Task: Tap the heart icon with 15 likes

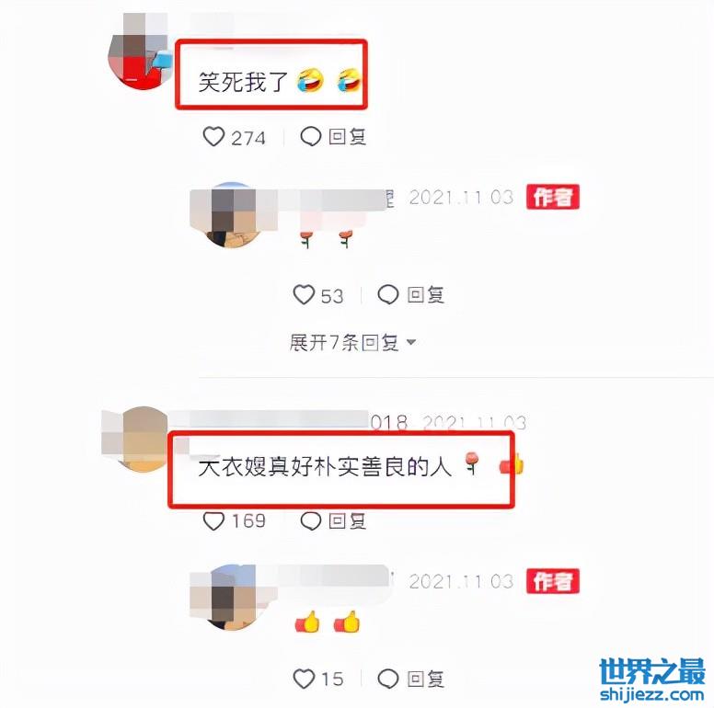Action: (x=304, y=679)
